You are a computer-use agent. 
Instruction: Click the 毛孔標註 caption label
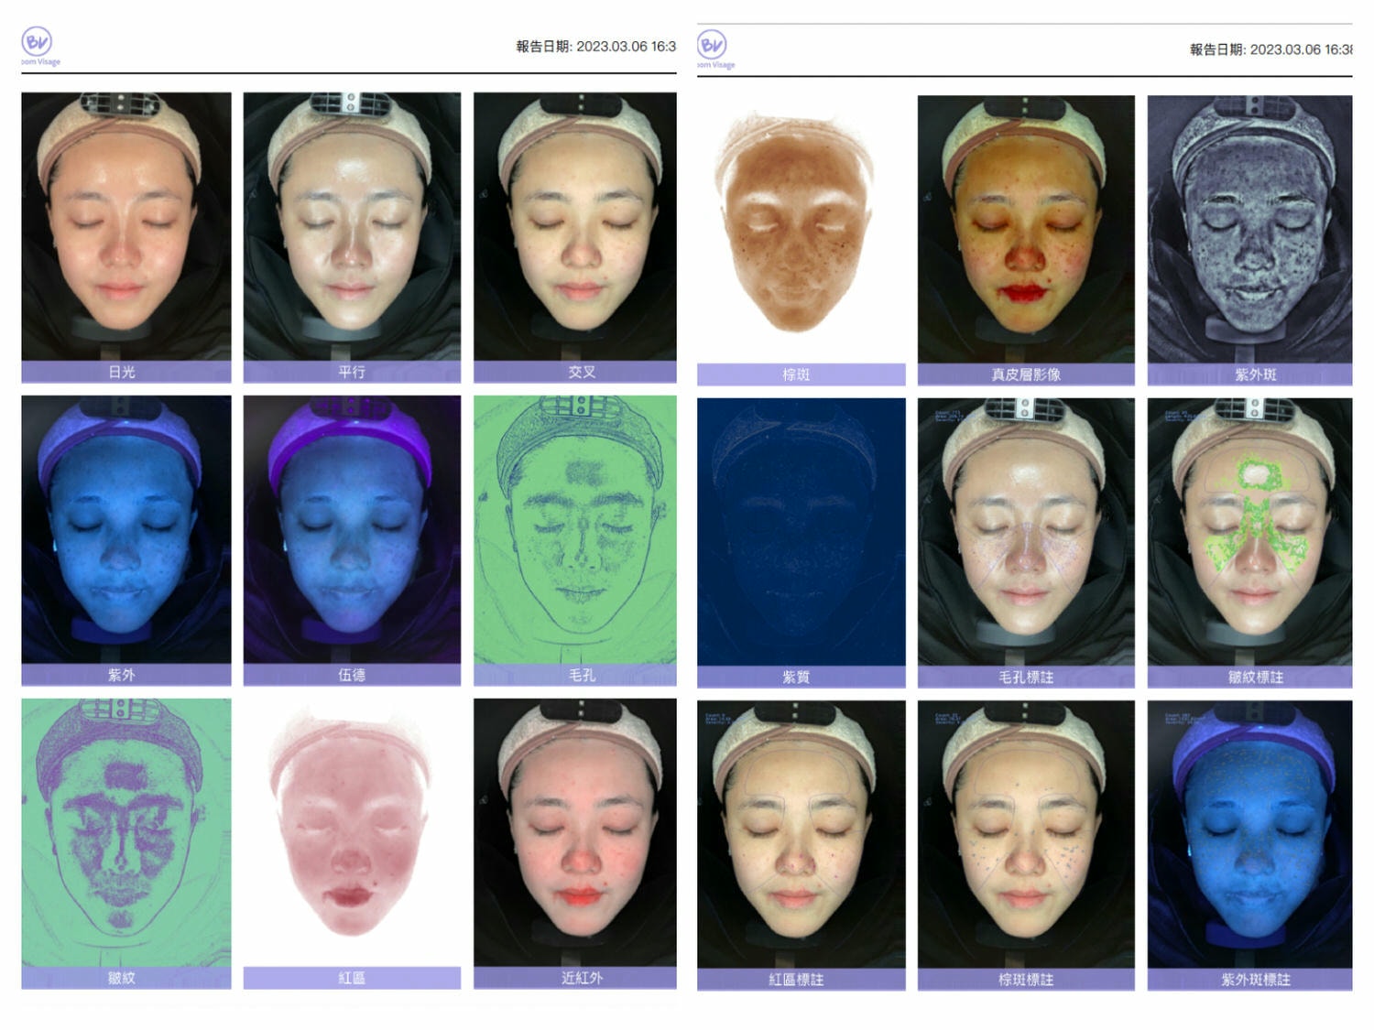1026,678
